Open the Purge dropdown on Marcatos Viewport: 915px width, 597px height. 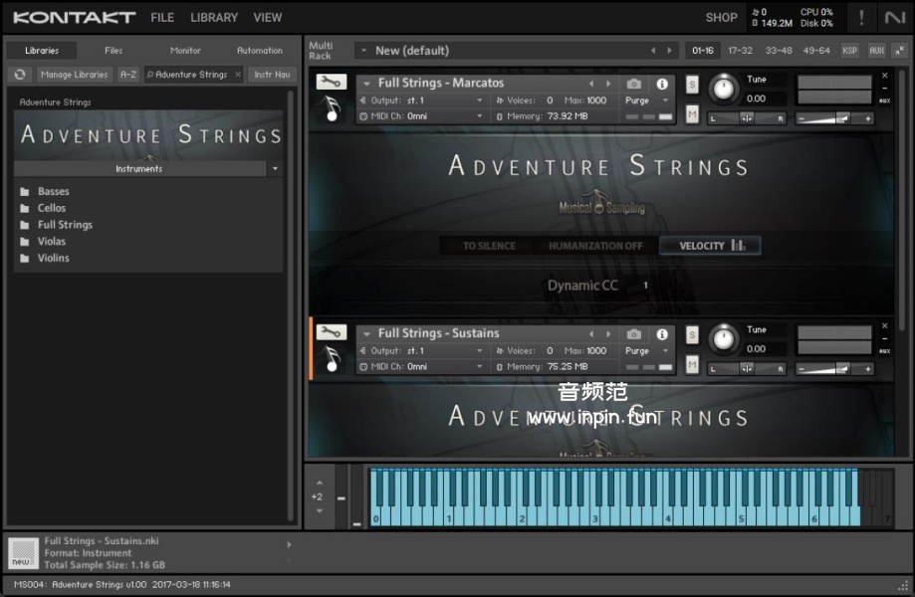pos(647,100)
